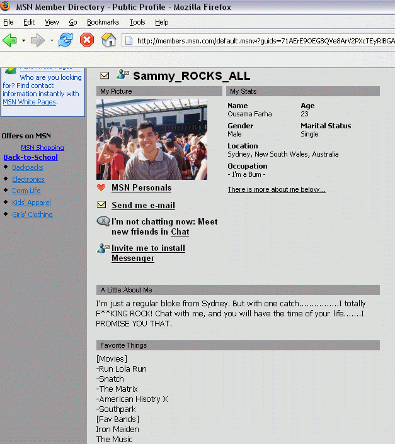
Task: Click the Messenger buddy icon beside the profile name
Action: click(x=122, y=75)
